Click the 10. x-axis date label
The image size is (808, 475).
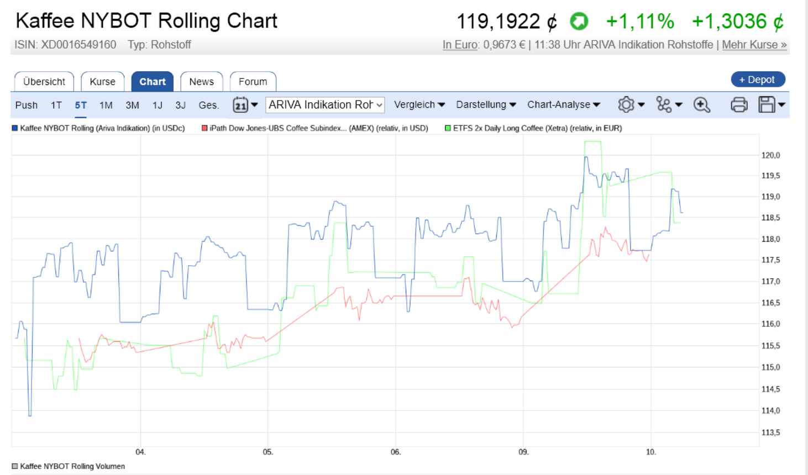[x=651, y=452]
